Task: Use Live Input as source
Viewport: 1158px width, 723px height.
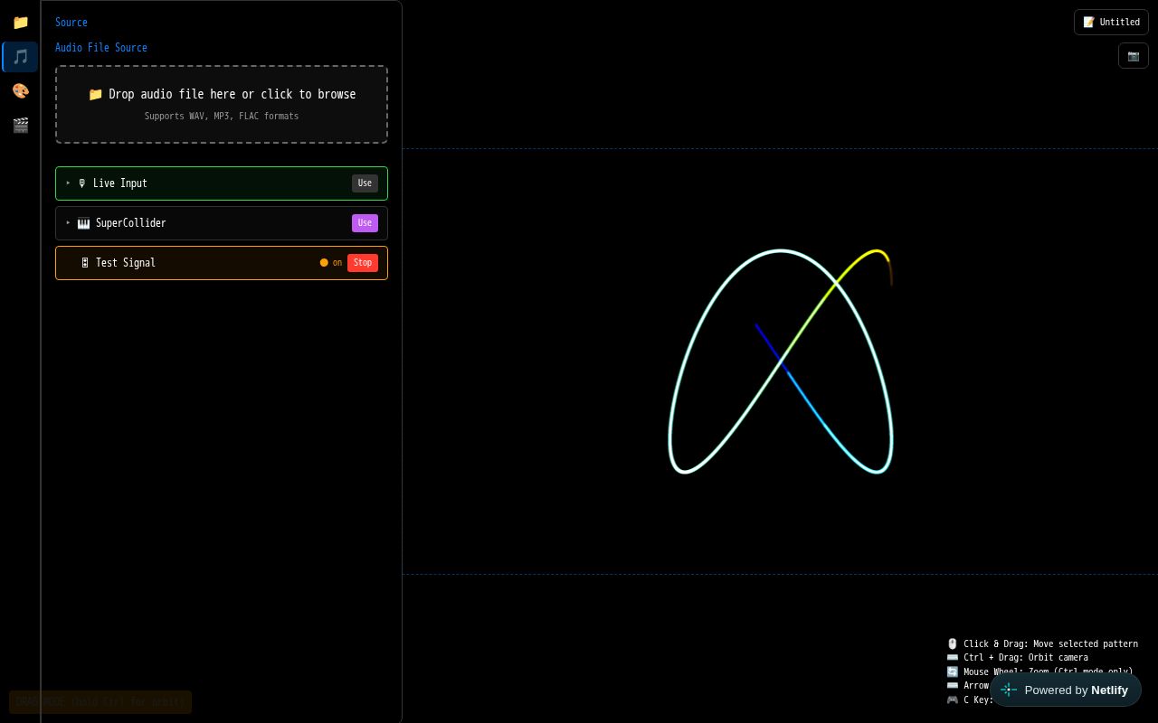Action: [x=365, y=183]
